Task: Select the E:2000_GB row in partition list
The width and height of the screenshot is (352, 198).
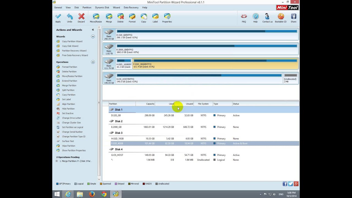Action: click(x=204, y=127)
